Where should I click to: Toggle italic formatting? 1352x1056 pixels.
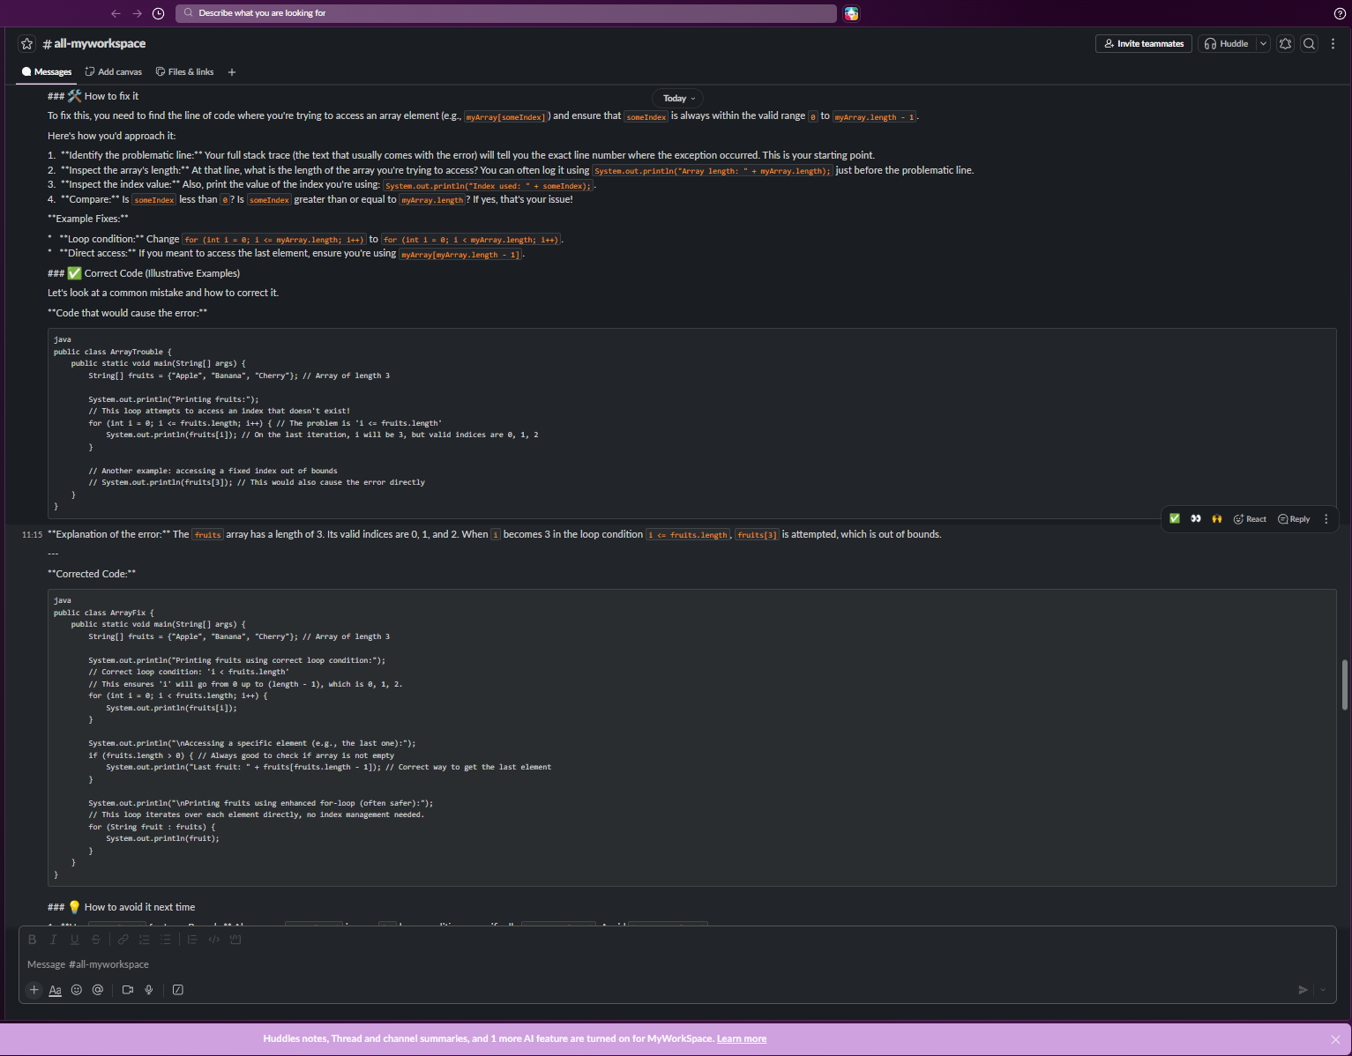tap(53, 940)
